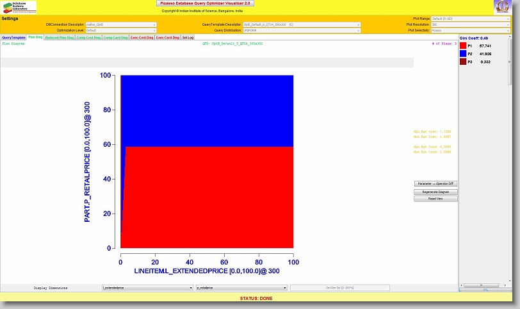Switch to the Exec Cost Diag tab
The width and height of the screenshot is (520, 309).
[x=142, y=38]
